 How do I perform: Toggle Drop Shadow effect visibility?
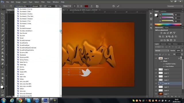tap(164, 66)
